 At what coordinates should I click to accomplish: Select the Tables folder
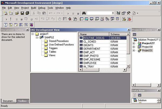pos(53,52)
